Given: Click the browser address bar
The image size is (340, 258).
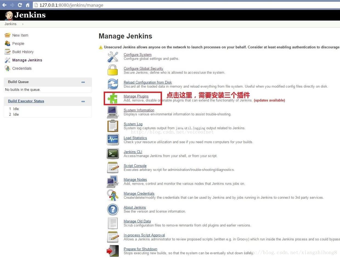Looking at the screenshot, I should coord(186,5).
